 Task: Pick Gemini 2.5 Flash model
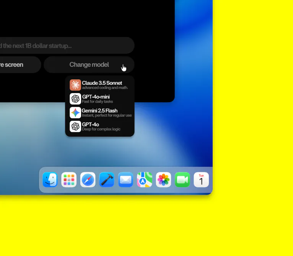100,113
